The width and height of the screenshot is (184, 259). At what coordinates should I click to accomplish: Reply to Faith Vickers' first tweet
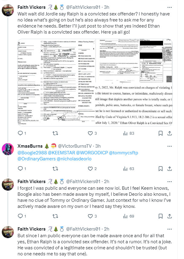pos(22,133)
